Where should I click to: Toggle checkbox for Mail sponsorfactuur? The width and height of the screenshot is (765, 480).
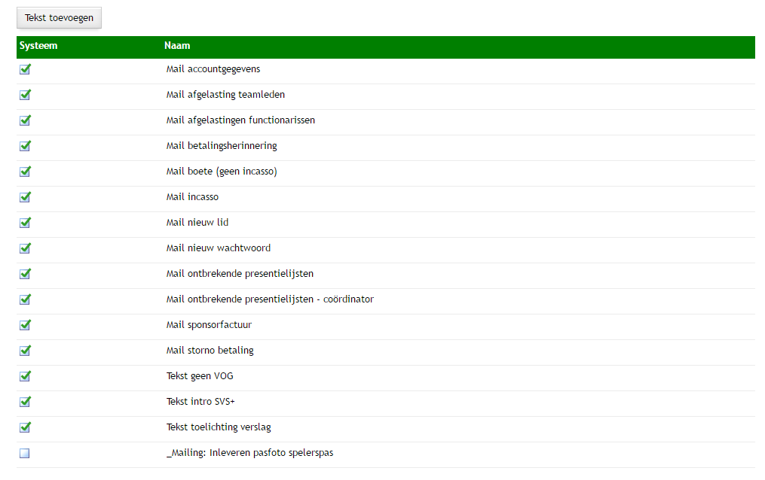[25, 325]
